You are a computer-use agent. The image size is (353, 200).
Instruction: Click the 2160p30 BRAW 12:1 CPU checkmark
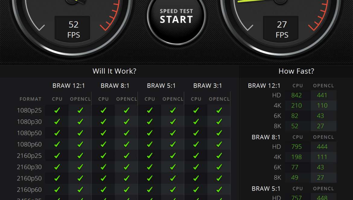coord(57,167)
